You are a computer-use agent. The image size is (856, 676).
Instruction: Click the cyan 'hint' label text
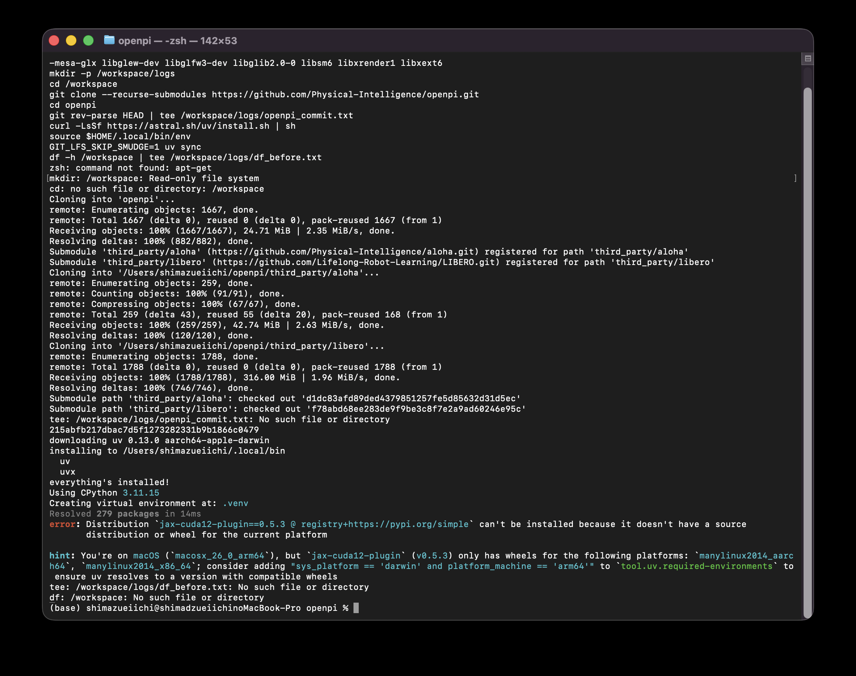[60, 556]
